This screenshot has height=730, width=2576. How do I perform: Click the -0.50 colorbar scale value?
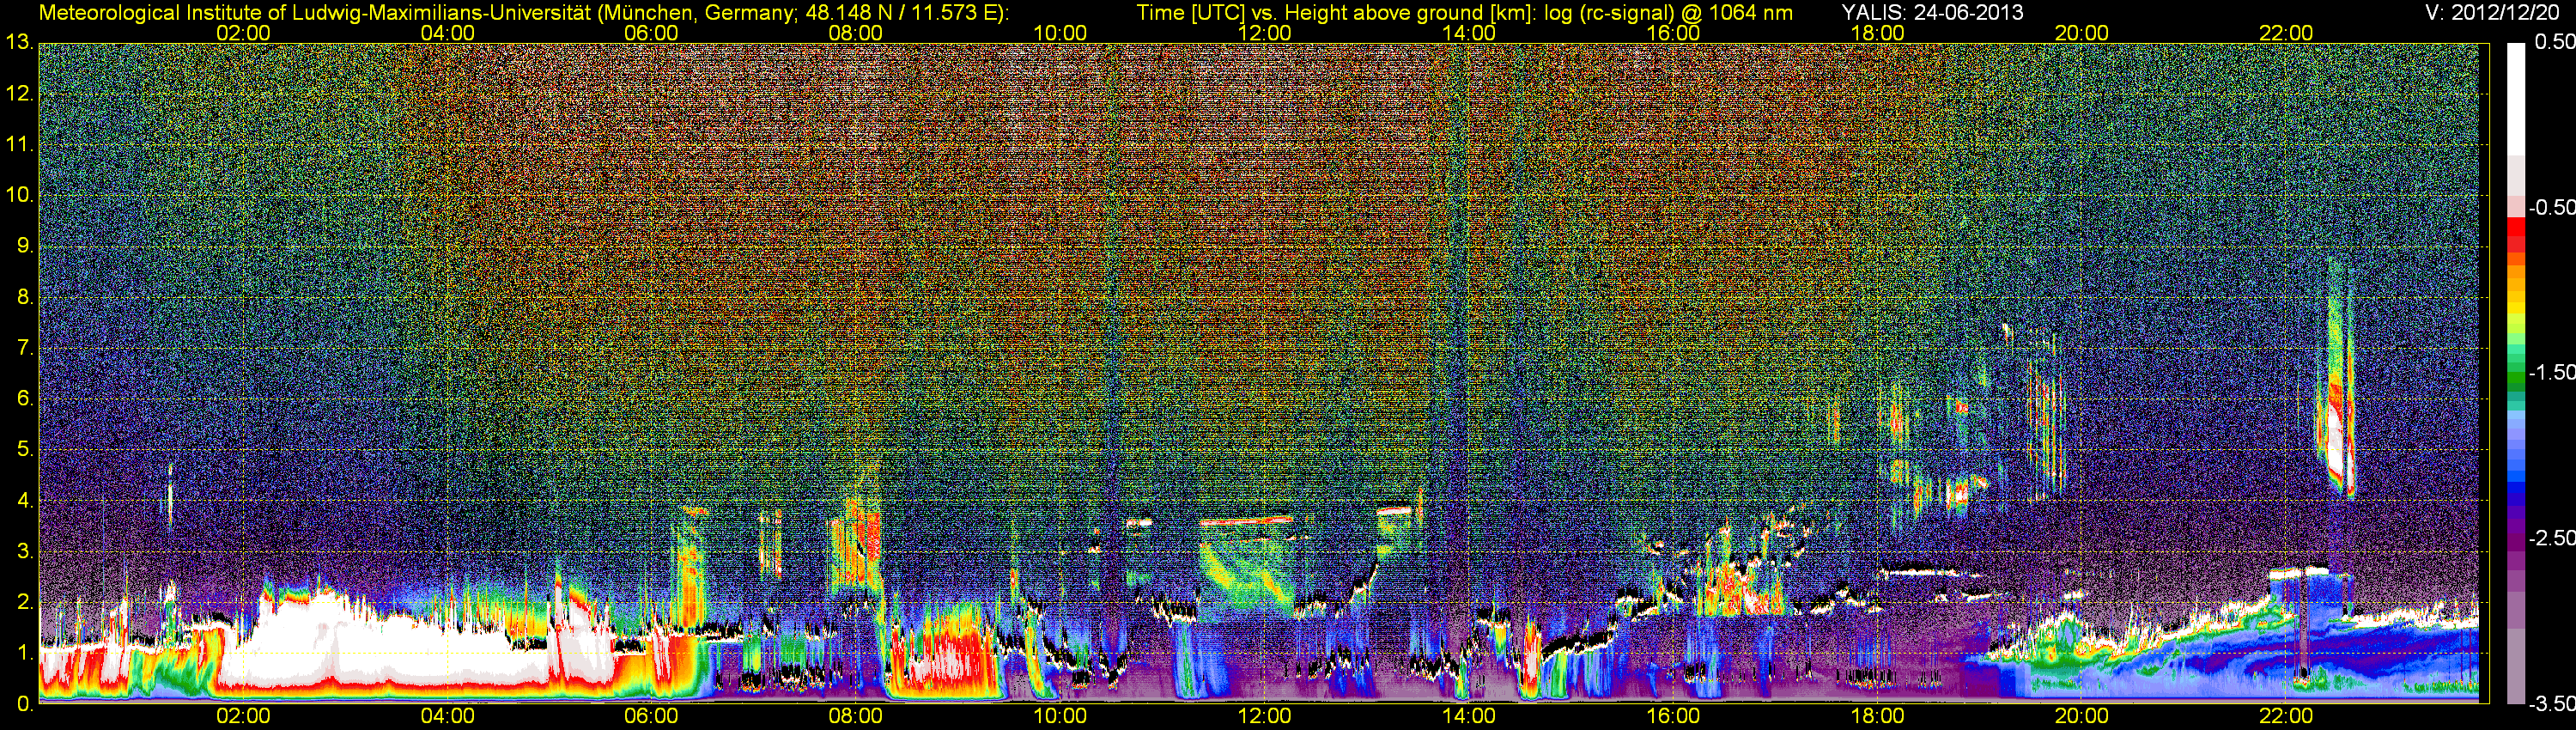point(2551,207)
